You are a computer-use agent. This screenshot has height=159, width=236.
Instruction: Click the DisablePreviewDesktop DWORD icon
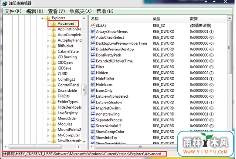pos(93,49)
